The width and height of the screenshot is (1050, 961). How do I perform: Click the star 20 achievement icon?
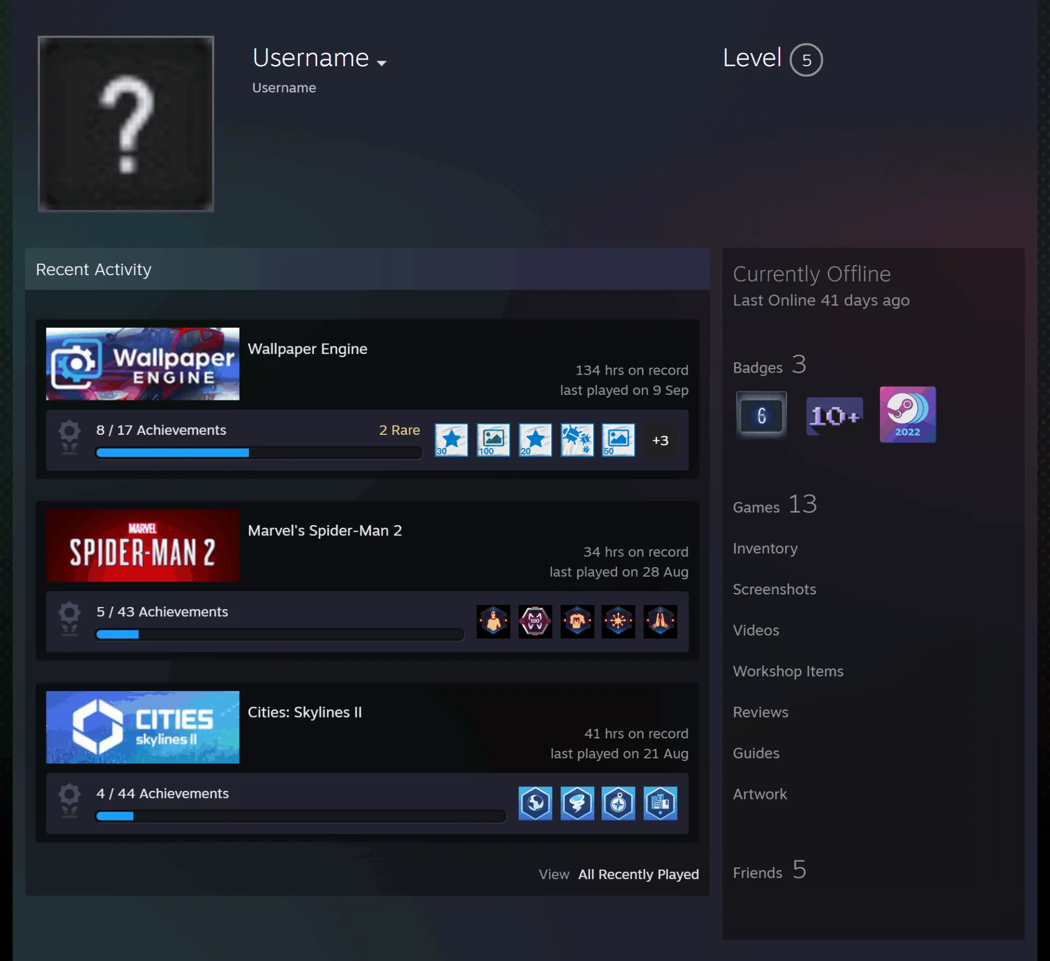pyautogui.click(x=535, y=440)
